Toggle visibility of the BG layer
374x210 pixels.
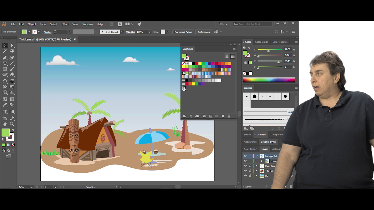coord(245,176)
